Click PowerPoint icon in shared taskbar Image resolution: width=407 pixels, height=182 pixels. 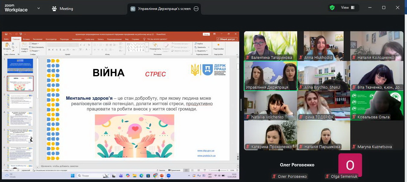[162, 176]
